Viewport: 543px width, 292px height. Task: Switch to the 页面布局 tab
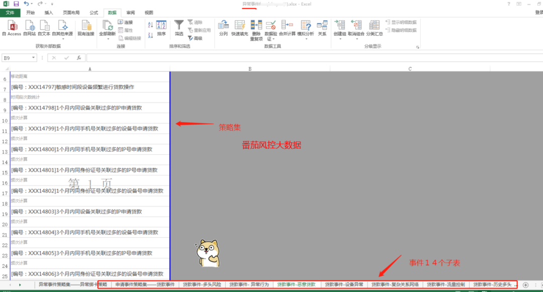pyautogui.click(x=71, y=13)
